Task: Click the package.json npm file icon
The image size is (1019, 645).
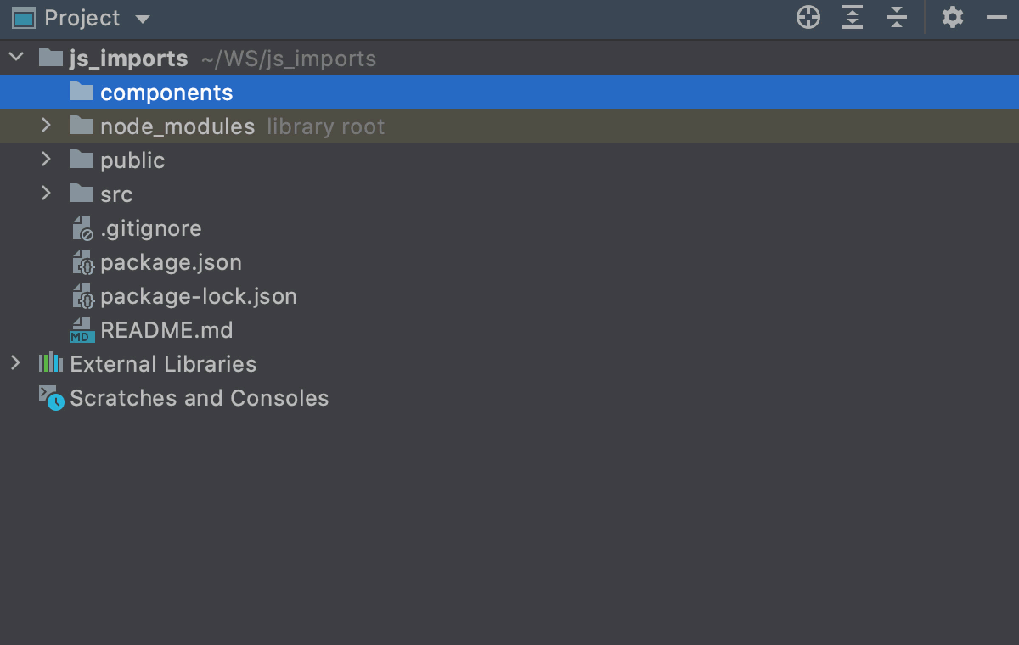Action: [81, 261]
